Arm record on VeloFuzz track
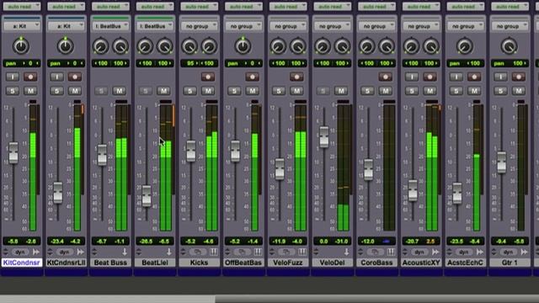 pyautogui.click(x=296, y=77)
